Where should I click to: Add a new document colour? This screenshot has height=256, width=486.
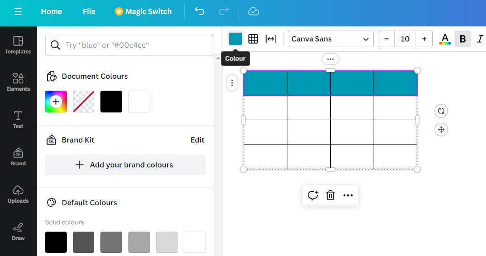tap(56, 102)
